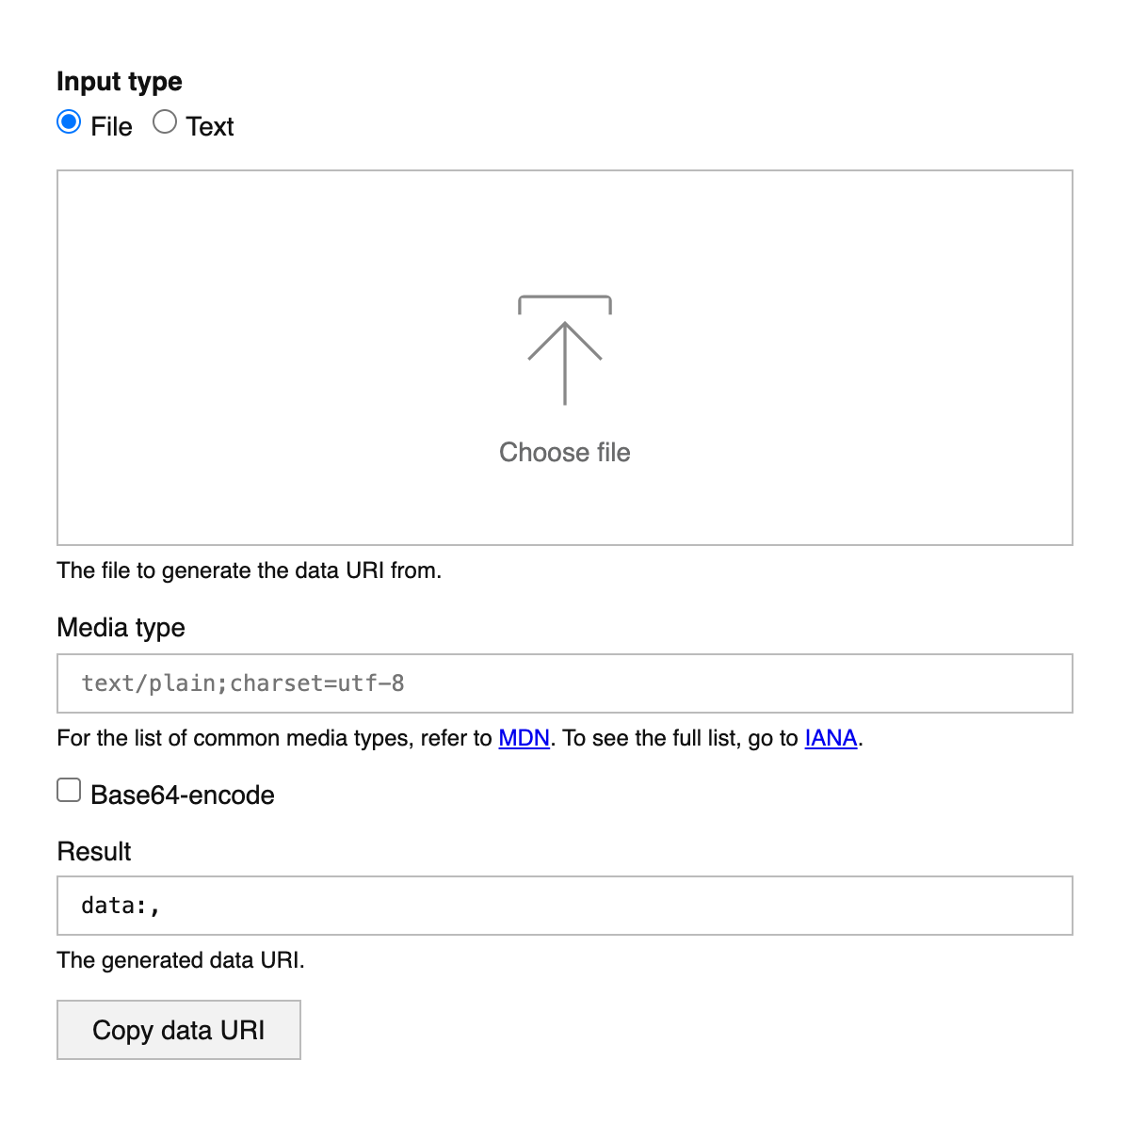Click the Result data URI field

(x=565, y=906)
